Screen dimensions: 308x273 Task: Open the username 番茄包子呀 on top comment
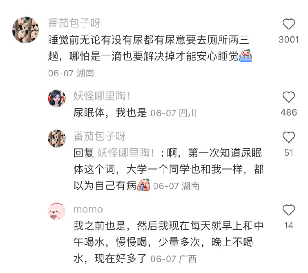(x=74, y=23)
